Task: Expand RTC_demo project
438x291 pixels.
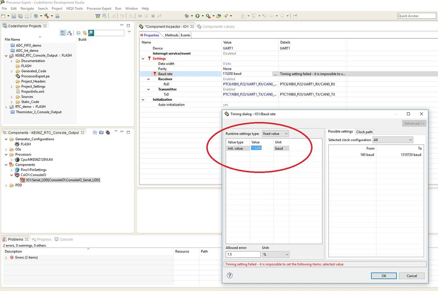Action: click(x=6, y=107)
